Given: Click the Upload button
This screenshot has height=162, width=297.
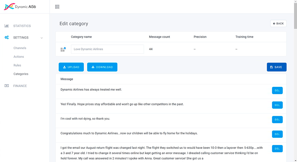Looking at the screenshot, I should click(x=71, y=67).
